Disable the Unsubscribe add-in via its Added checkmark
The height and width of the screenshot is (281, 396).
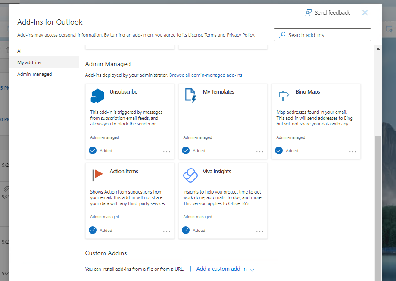coord(93,150)
